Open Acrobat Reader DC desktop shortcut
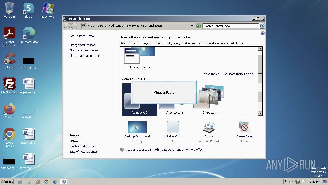 (x=9, y=37)
